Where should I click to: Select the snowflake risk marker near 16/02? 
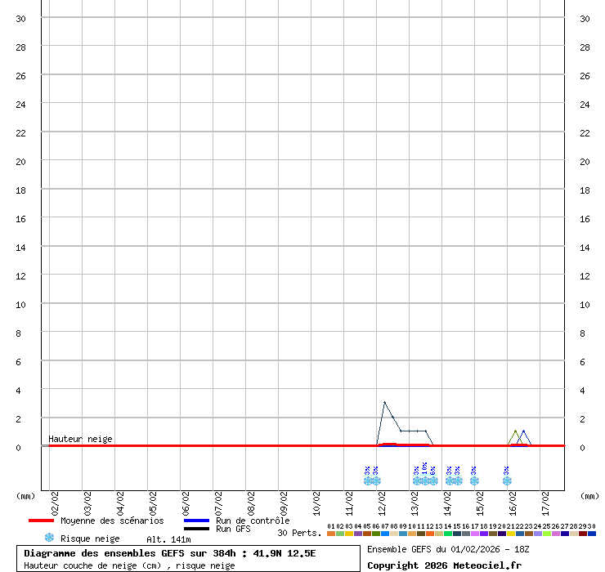coord(507,480)
